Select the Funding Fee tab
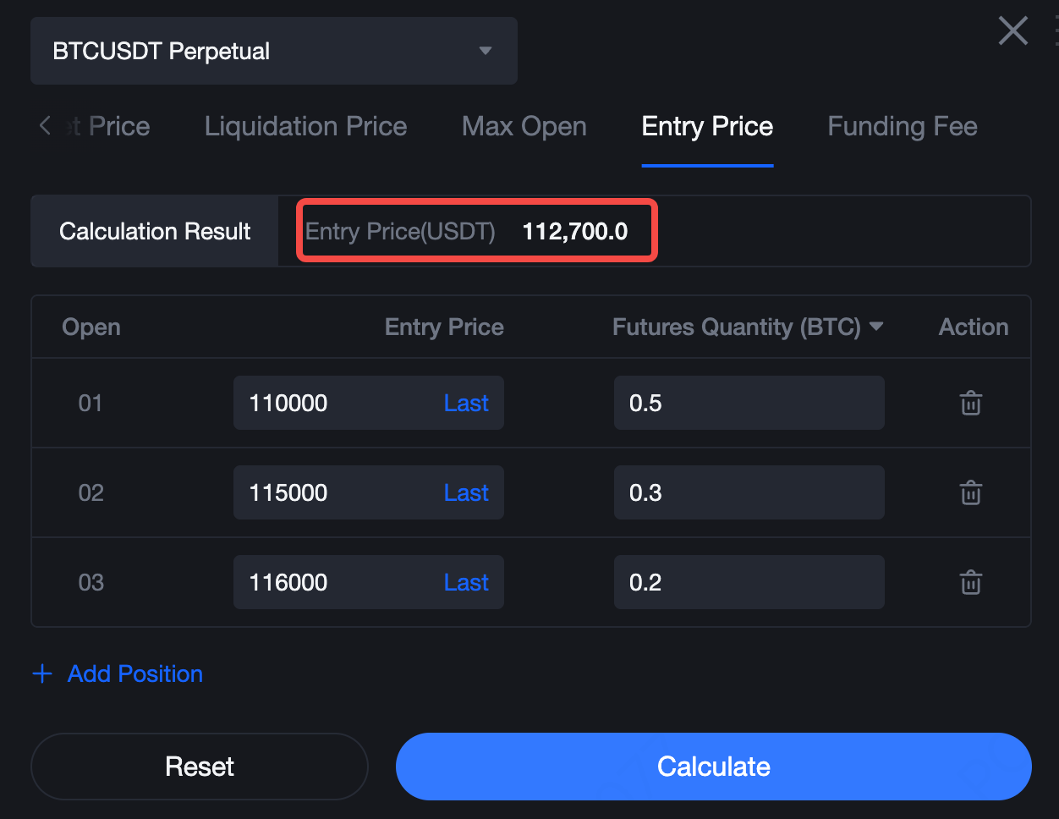 coord(902,126)
